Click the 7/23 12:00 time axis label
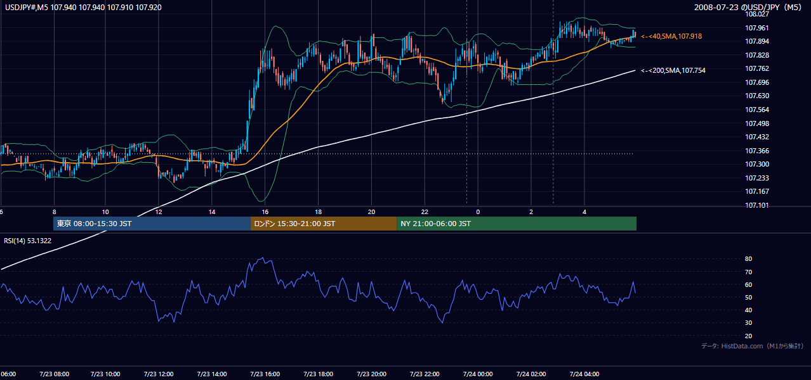Viewport: 811px width, 380px height. click(x=159, y=374)
